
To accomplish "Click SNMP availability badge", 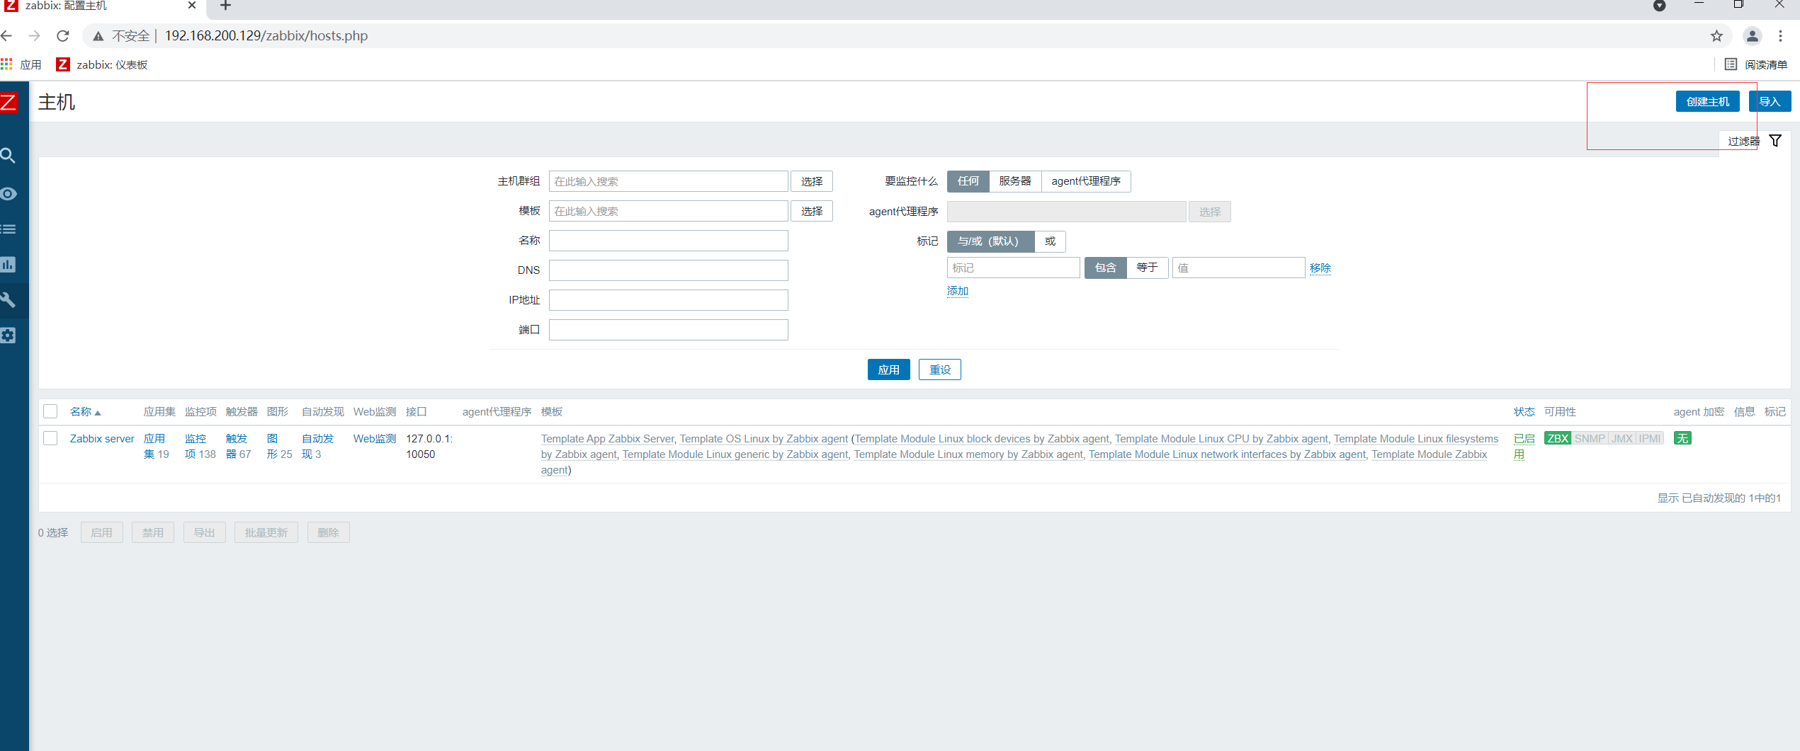I will pos(1590,438).
